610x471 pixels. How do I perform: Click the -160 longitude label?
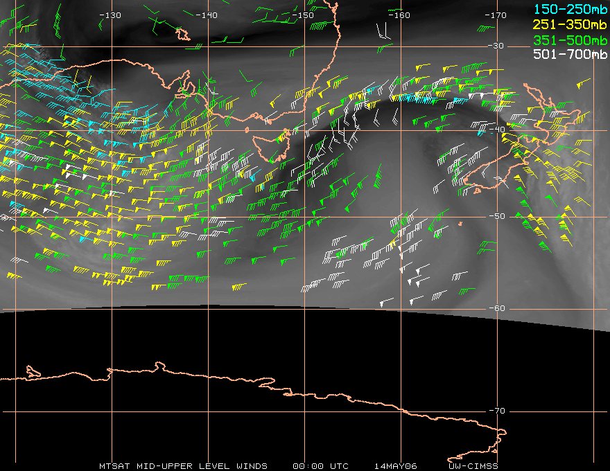click(x=399, y=15)
